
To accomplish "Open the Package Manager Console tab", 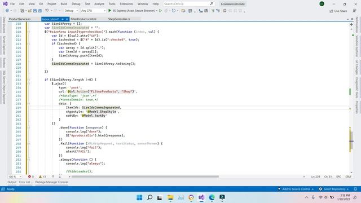I will (x=51, y=182).
